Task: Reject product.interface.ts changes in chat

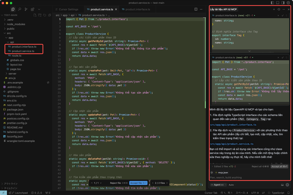Action: (x=278, y=16)
